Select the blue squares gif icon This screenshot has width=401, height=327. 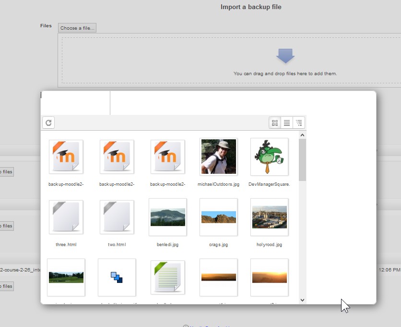coord(117,278)
